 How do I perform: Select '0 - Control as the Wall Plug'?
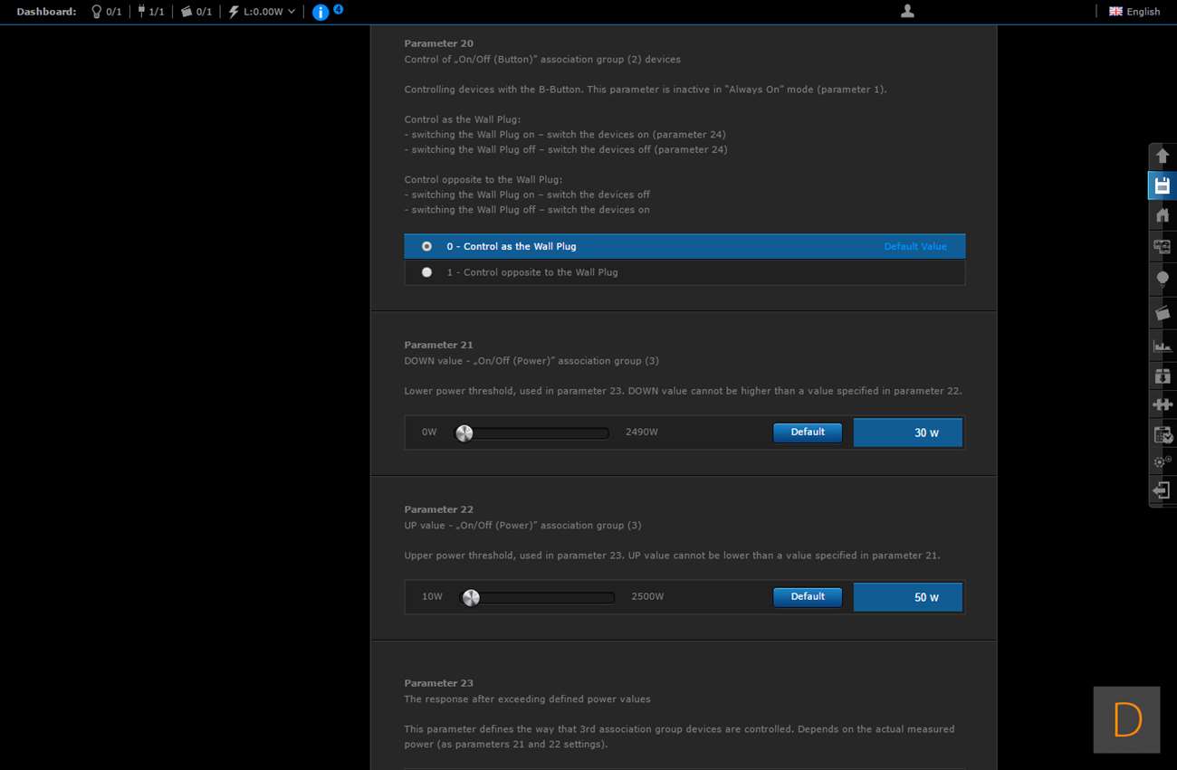426,246
